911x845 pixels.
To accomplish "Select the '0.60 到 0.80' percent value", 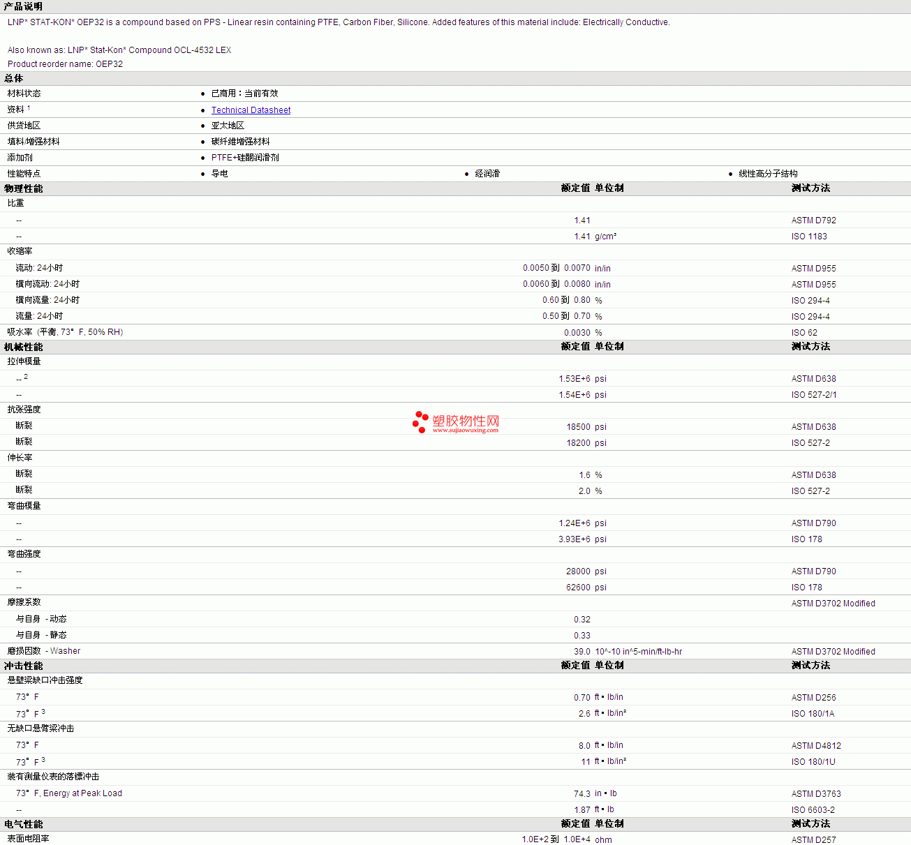I will point(566,300).
